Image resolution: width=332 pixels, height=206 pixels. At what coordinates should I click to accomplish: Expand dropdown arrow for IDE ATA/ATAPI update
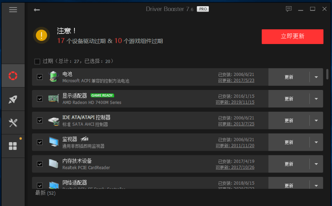(316, 121)
